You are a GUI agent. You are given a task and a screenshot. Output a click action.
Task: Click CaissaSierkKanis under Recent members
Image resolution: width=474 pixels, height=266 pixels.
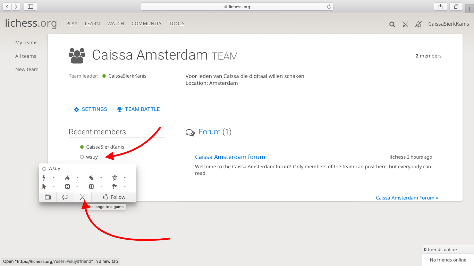click(x=105, y=147)
